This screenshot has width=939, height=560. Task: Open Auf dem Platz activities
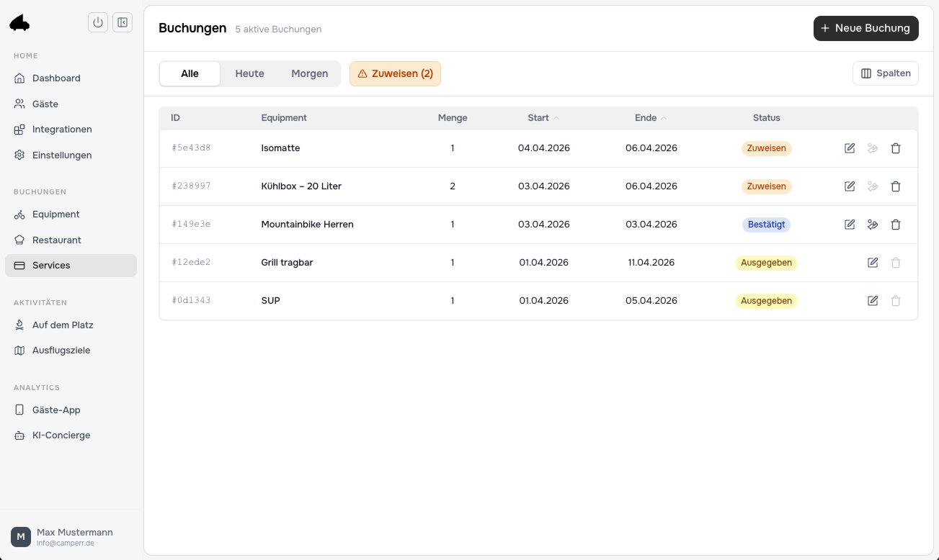[71, 325]
